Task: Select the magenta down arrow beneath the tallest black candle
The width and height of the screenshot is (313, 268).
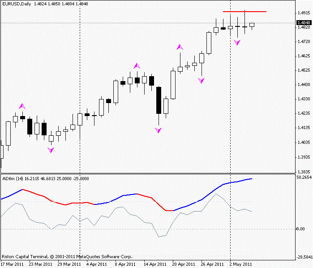Action: pos(159,130)
